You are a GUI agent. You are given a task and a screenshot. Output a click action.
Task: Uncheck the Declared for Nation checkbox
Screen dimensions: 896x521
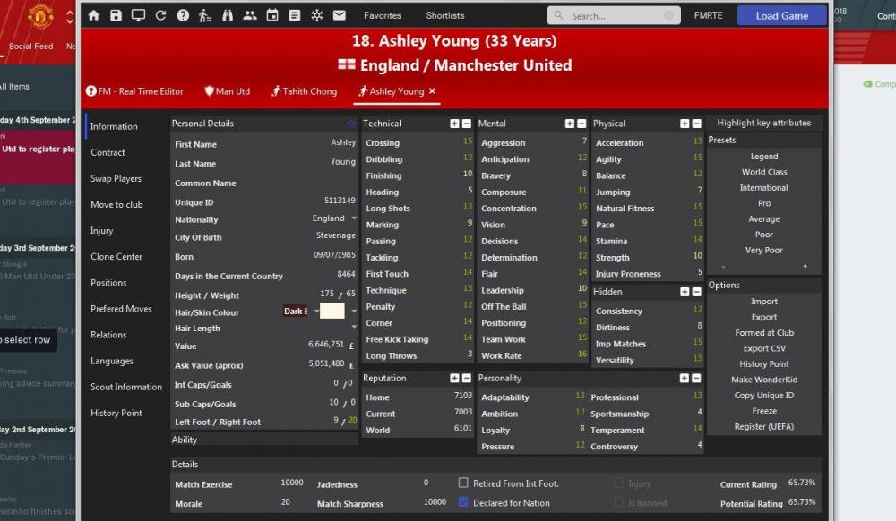click(x=463, y=502)
